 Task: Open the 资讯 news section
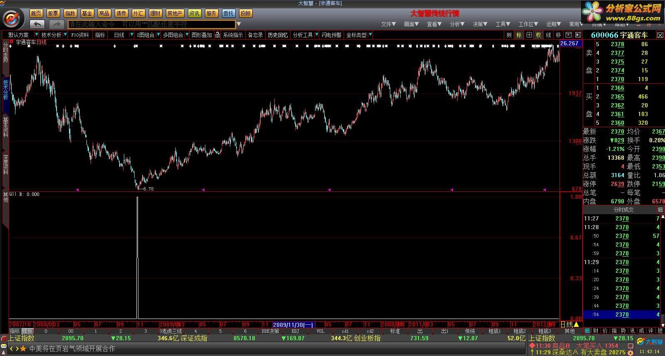(x=194, y=13)
